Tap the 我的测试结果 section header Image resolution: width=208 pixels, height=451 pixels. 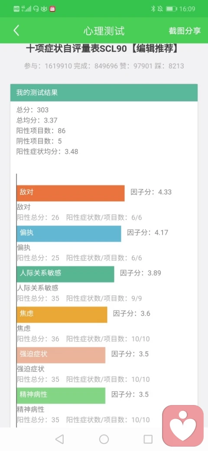pyautogui.click(x=104, y=93)
